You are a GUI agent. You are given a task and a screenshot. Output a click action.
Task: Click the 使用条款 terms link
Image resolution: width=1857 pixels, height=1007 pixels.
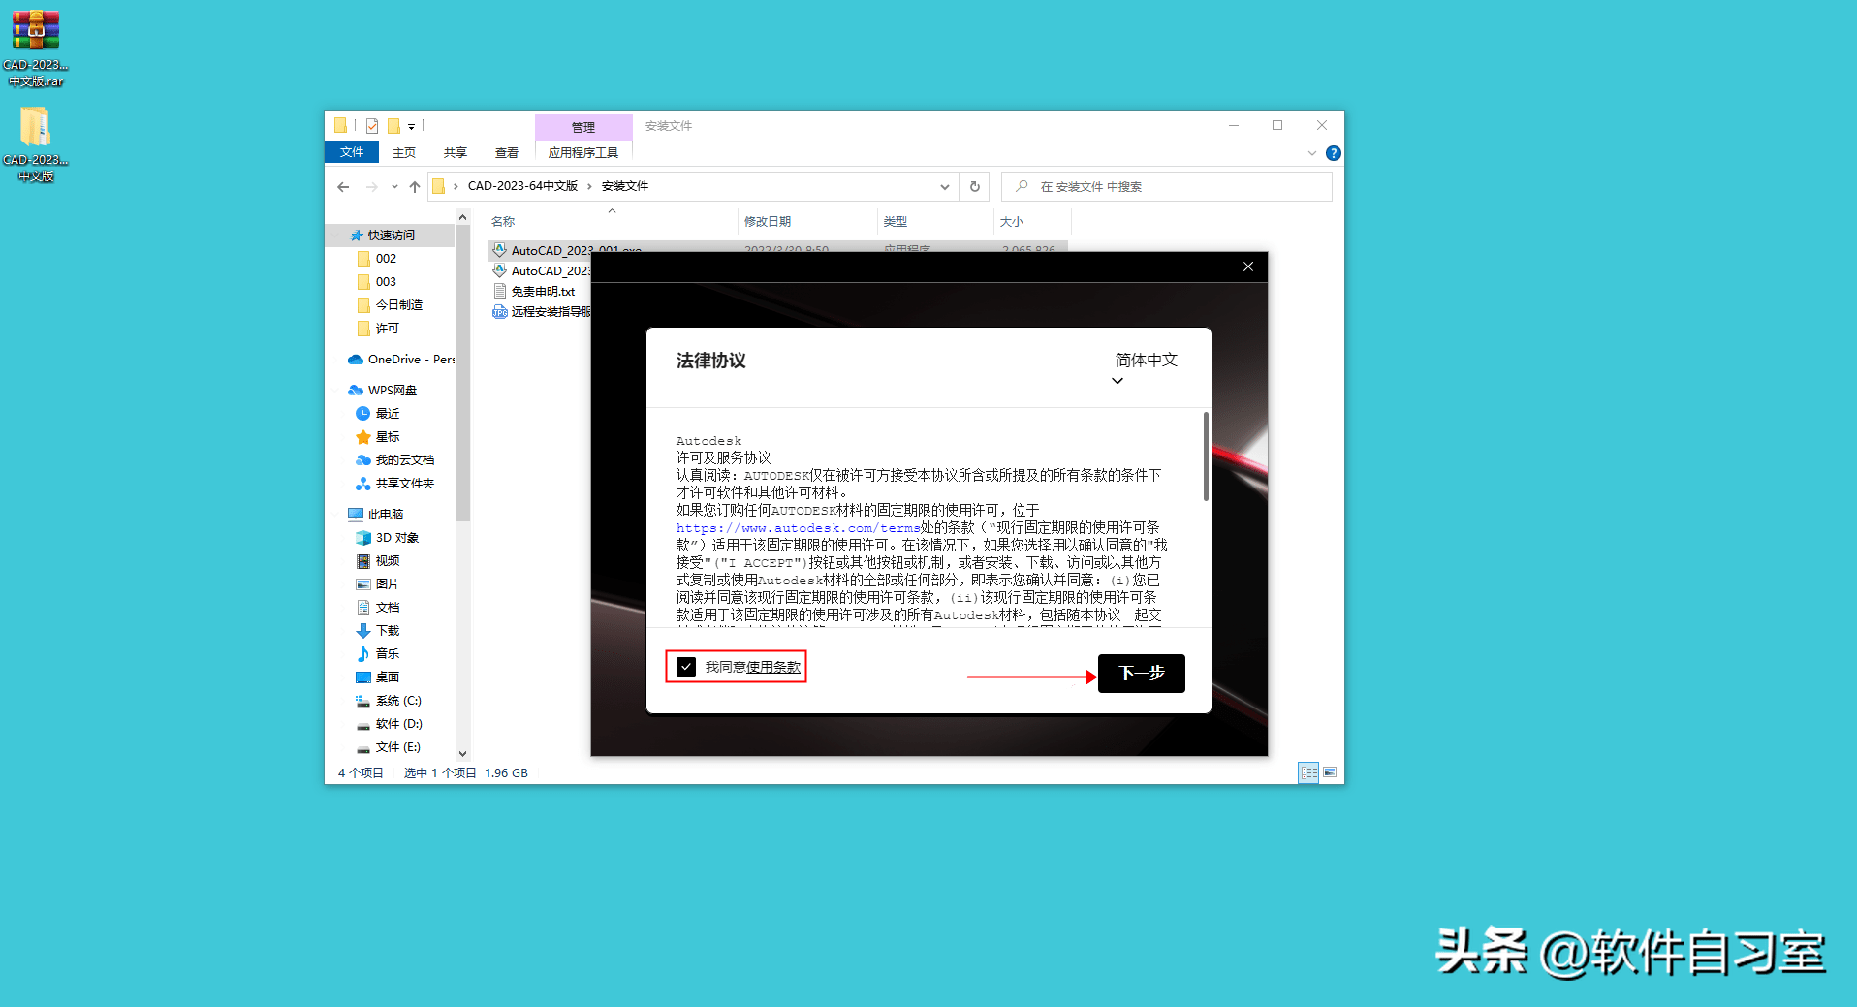(x=773, y=667)
